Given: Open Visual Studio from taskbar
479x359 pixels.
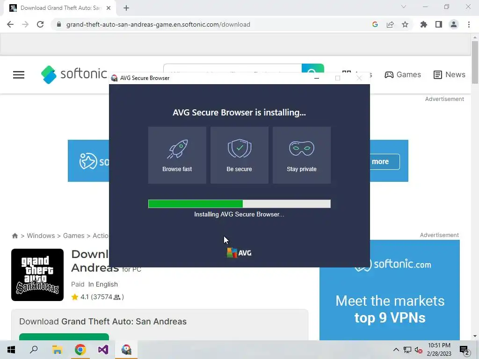Looking at the screenshot, I should (x=103, y=350).
